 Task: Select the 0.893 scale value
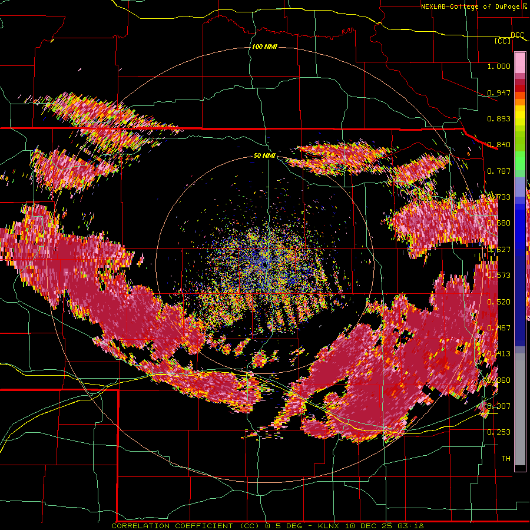click(x=499, y=118)
